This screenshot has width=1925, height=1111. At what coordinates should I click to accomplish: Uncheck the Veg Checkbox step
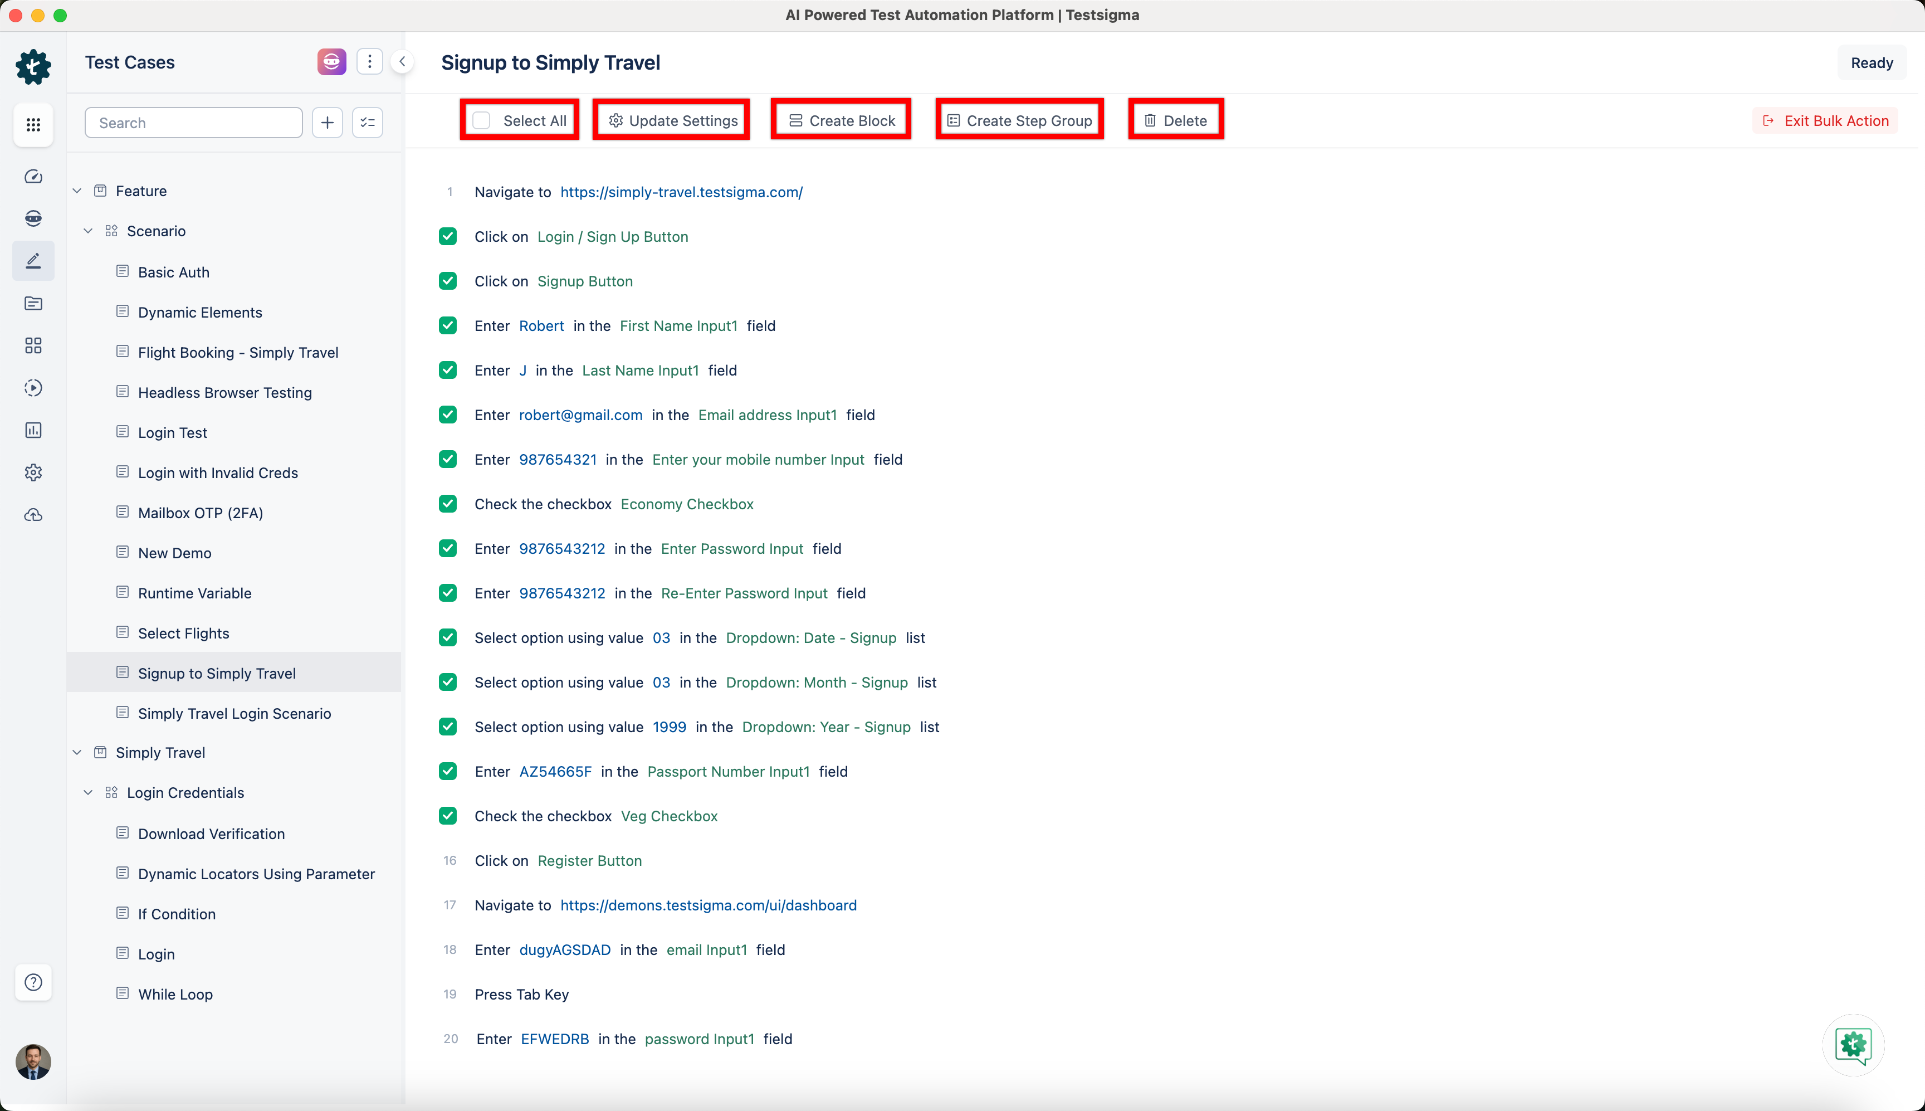tap(448, 816)
